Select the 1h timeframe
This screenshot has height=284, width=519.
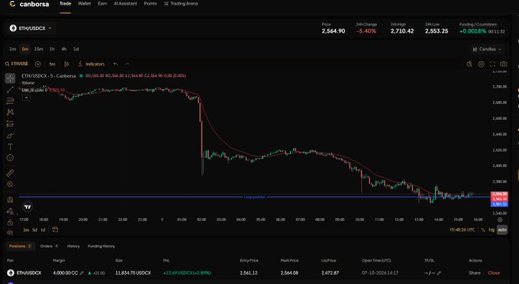tap(52, 49)
